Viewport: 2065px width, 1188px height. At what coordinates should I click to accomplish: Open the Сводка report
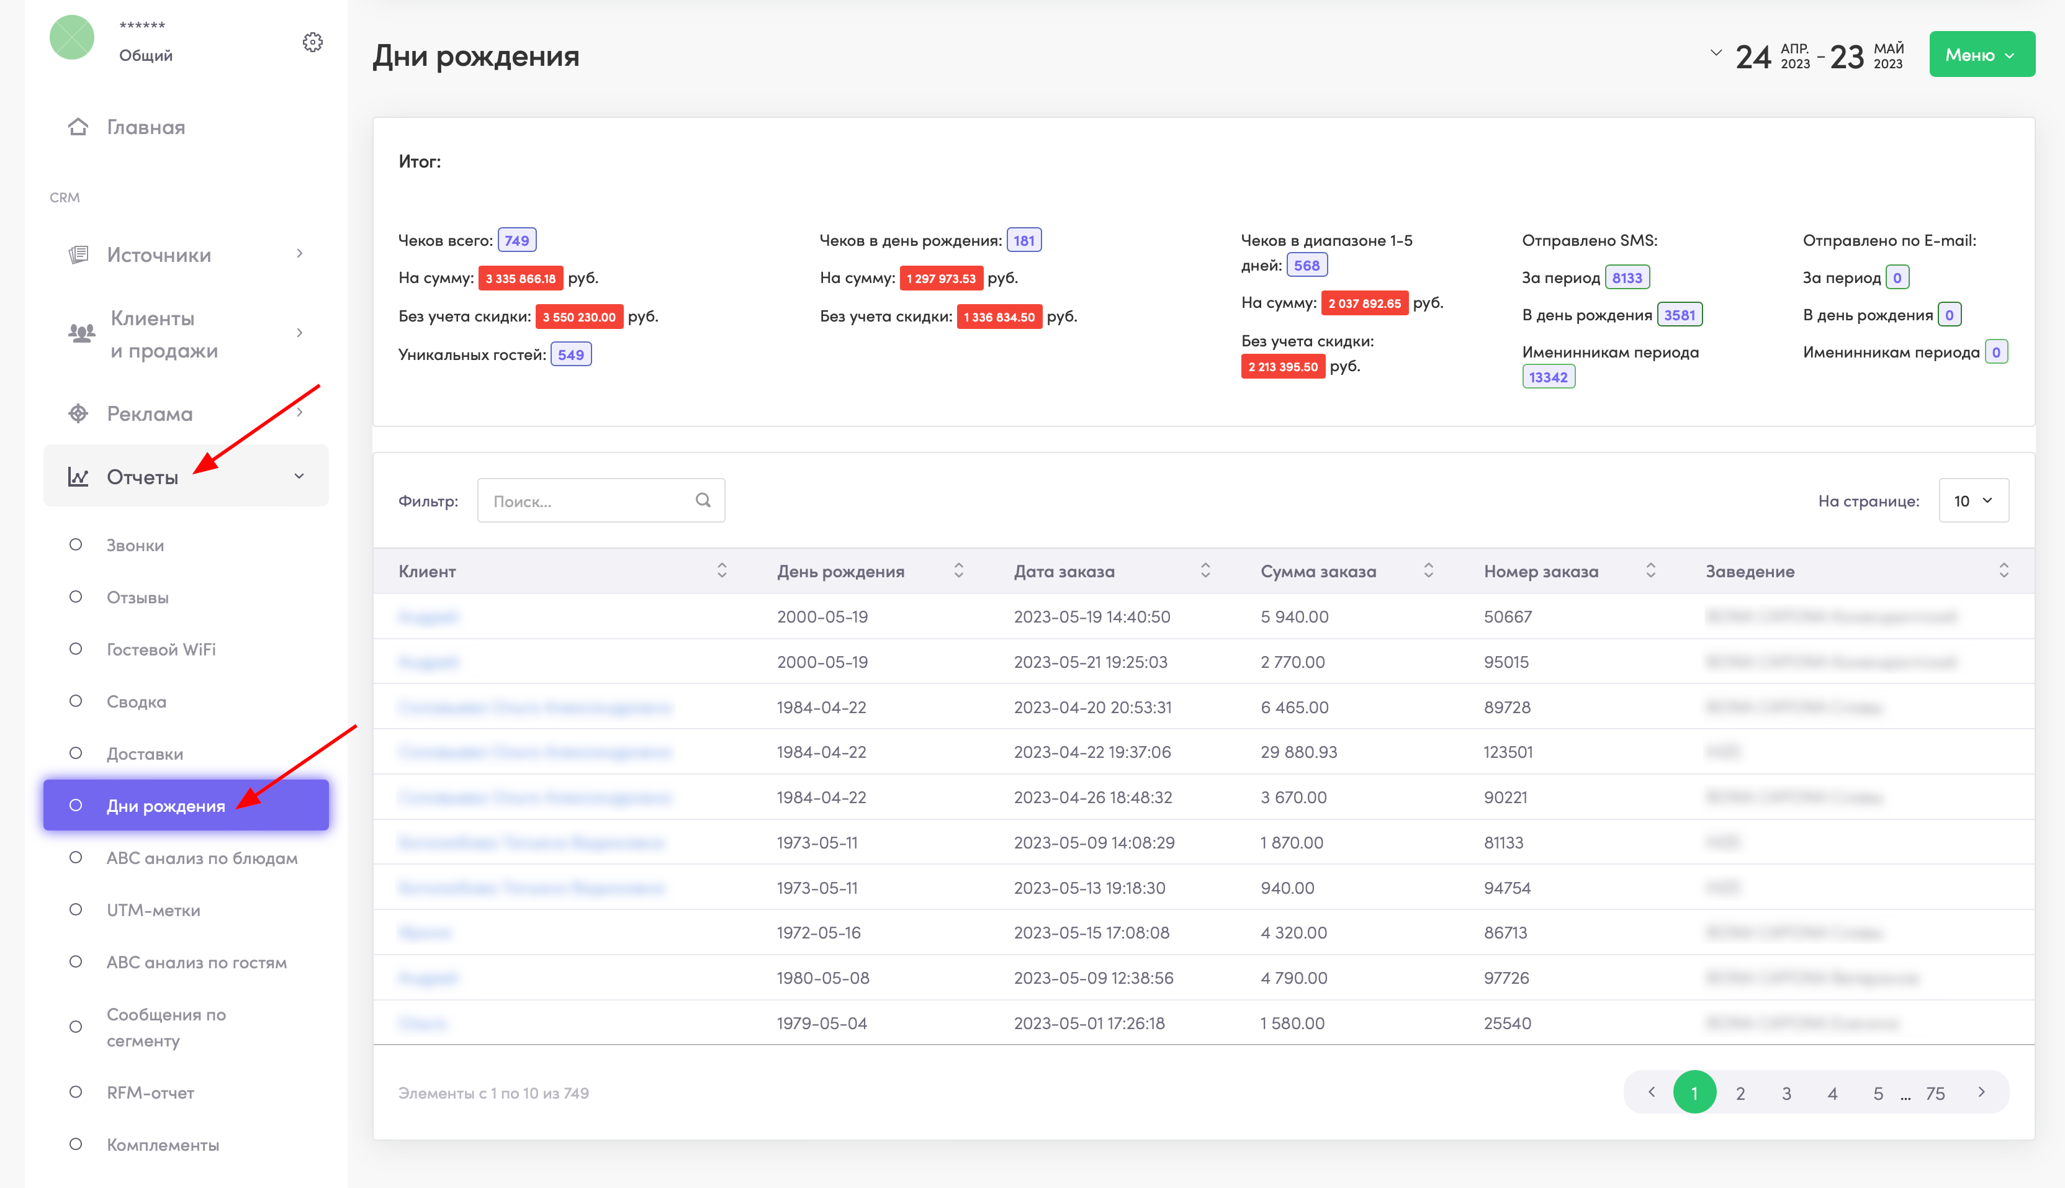point(137,702)
